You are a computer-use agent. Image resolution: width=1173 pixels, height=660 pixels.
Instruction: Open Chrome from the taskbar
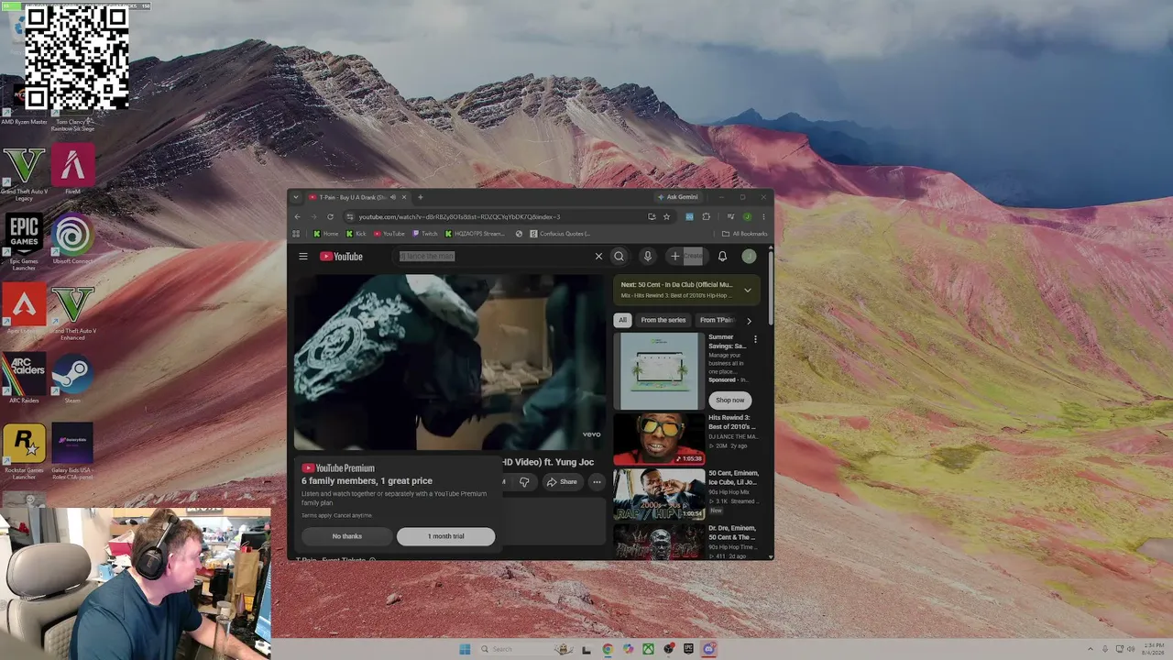[608, 649]
